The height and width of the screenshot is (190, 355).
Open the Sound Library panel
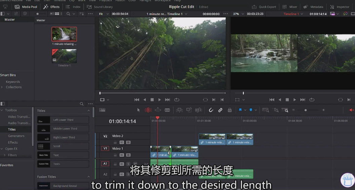pyautogui.click(x=100, y=7)
